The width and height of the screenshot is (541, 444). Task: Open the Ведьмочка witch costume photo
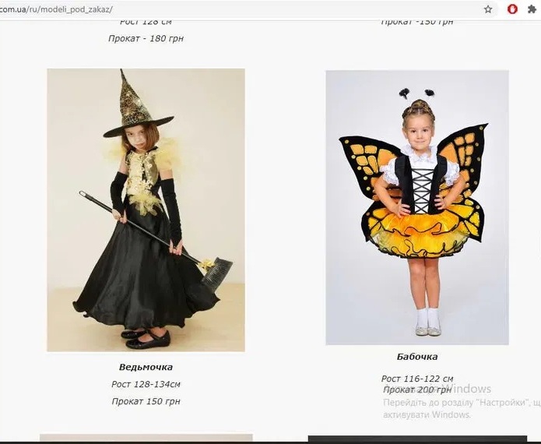146,210
